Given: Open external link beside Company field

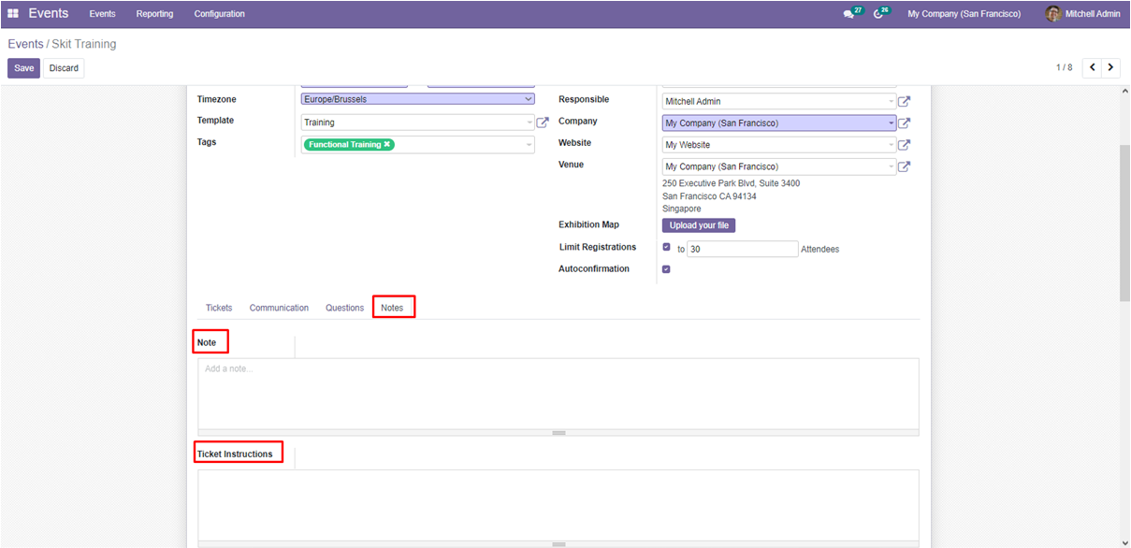Looking at the screenshot, I should (904, 123).
